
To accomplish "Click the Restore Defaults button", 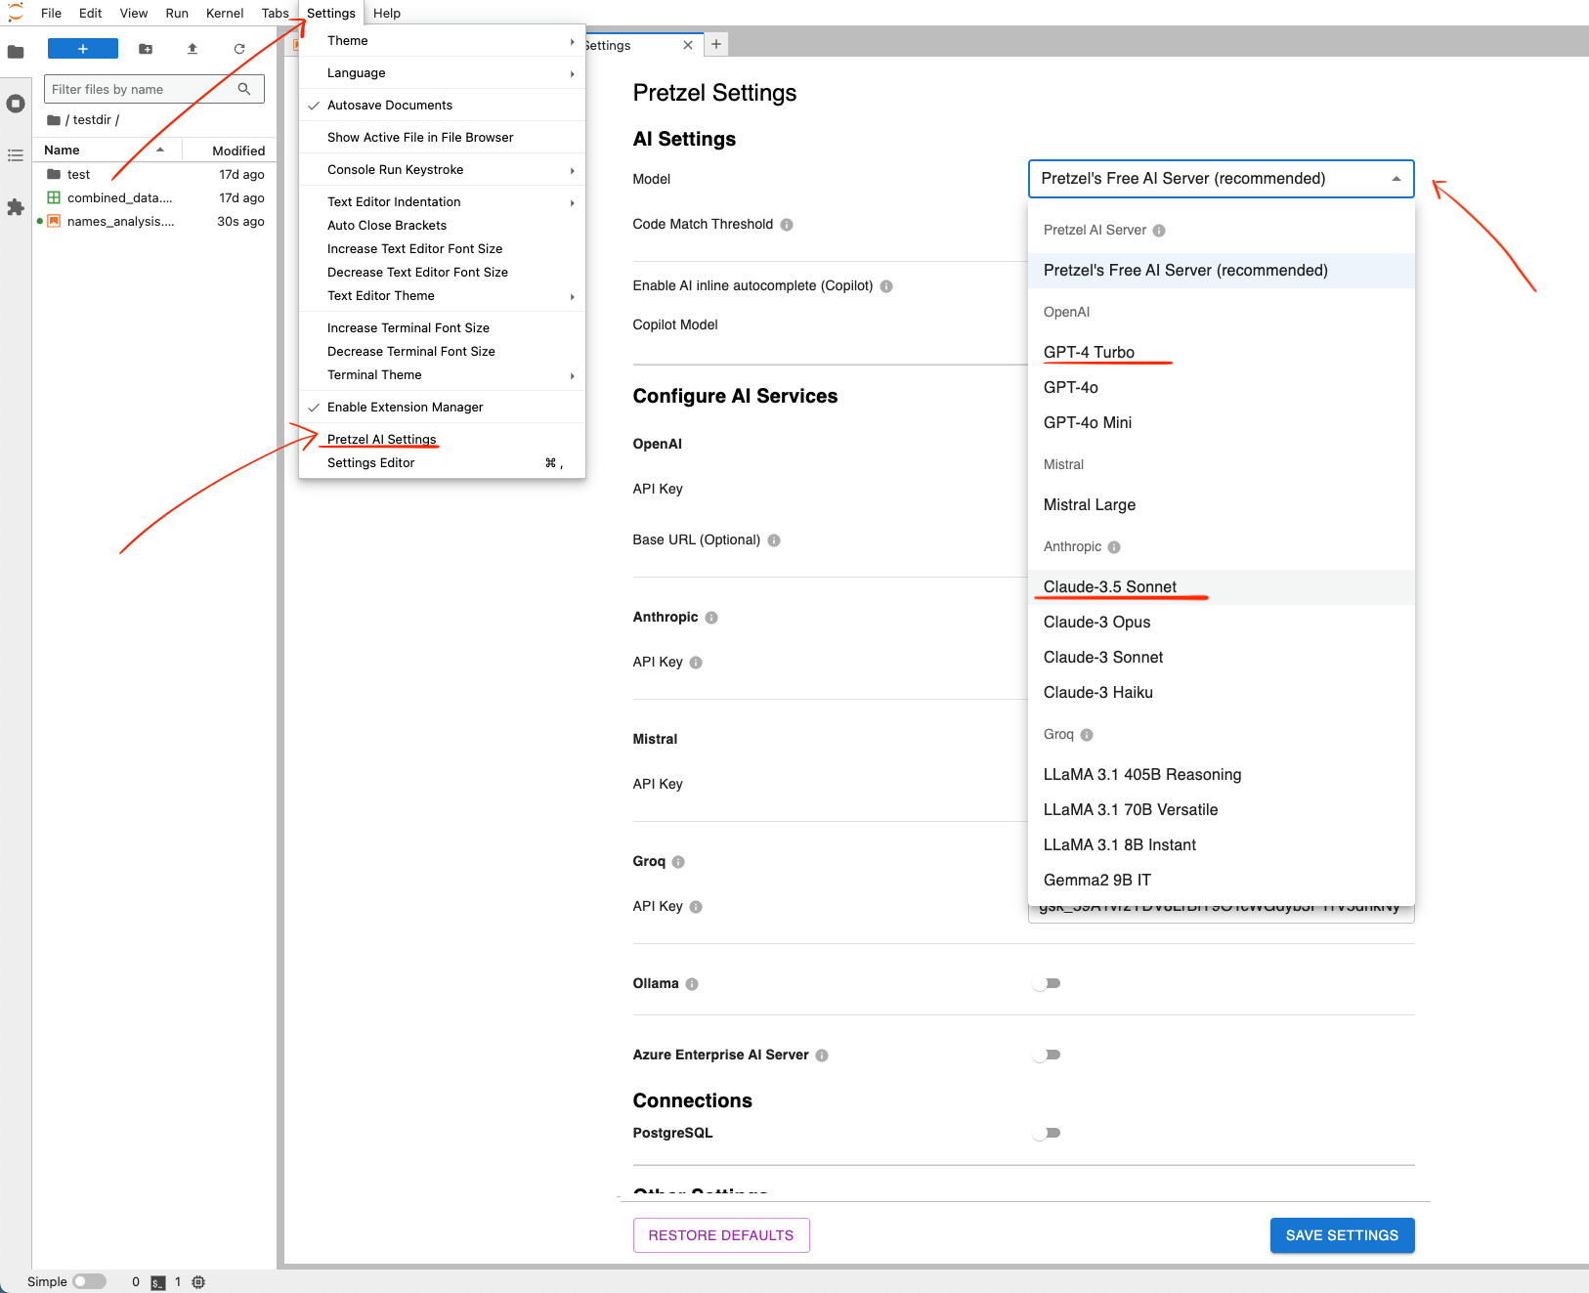I will [721, 1235].
